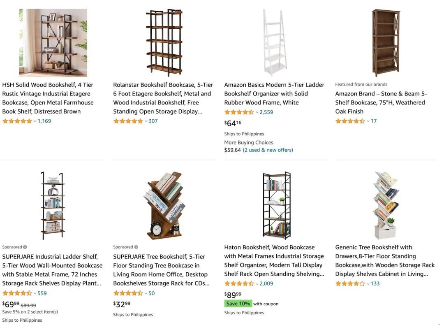Image resolution: width=444 pixels, height=325 pixels.
Task: Click star rating of SUPERJARE Tree Bookshelf
Action: click(128, 293)
